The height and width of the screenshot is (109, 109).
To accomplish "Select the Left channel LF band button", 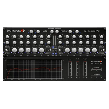I will click(x=14, y=55).
